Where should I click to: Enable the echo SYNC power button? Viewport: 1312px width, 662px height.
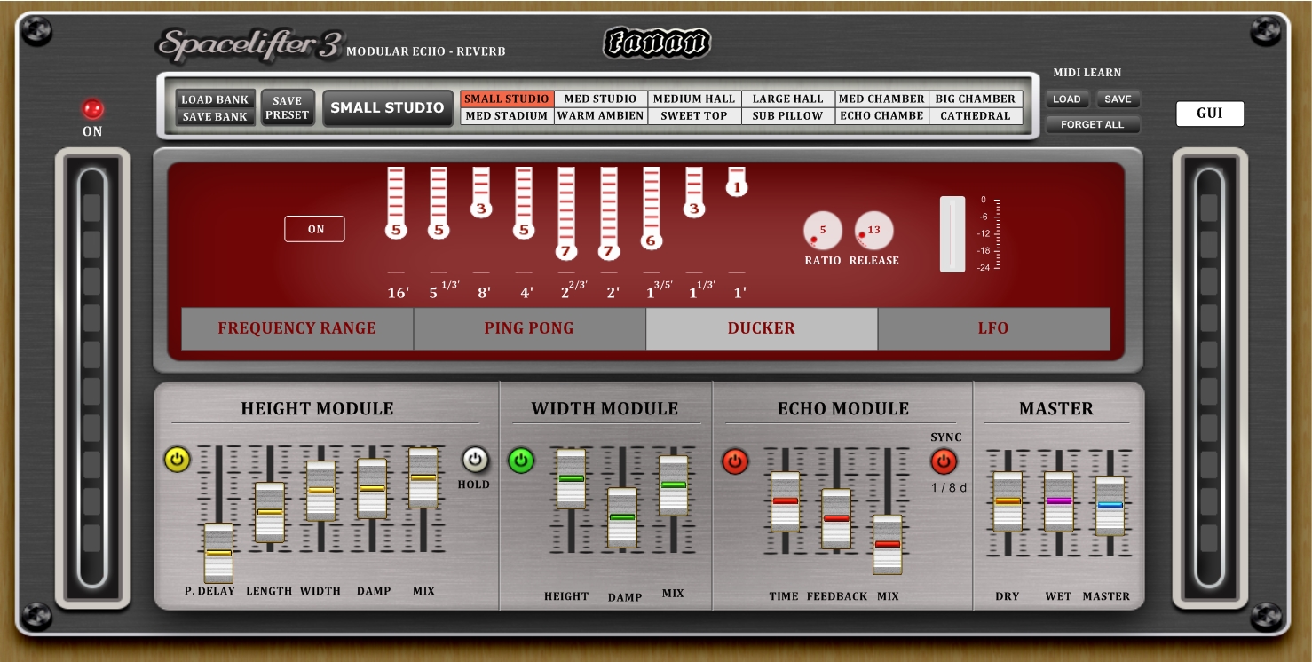click(943, 461)
